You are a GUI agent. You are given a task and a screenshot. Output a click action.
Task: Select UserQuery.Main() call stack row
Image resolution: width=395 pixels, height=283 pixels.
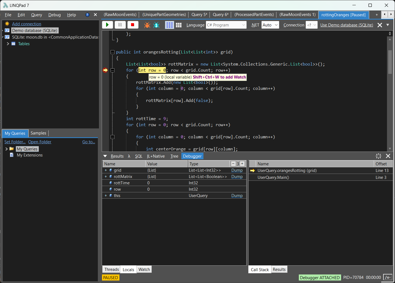coord(321,177)
